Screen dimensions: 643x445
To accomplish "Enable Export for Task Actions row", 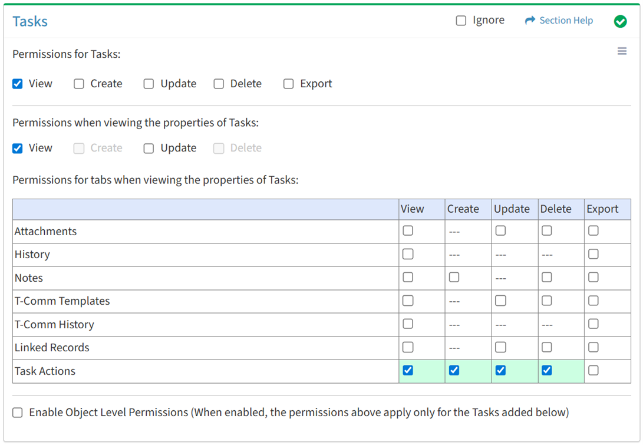I will [593, 370].
